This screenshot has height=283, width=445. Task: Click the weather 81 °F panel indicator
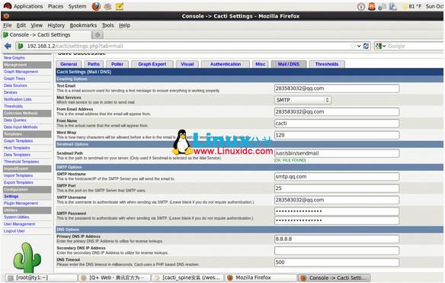pos(412,6)
